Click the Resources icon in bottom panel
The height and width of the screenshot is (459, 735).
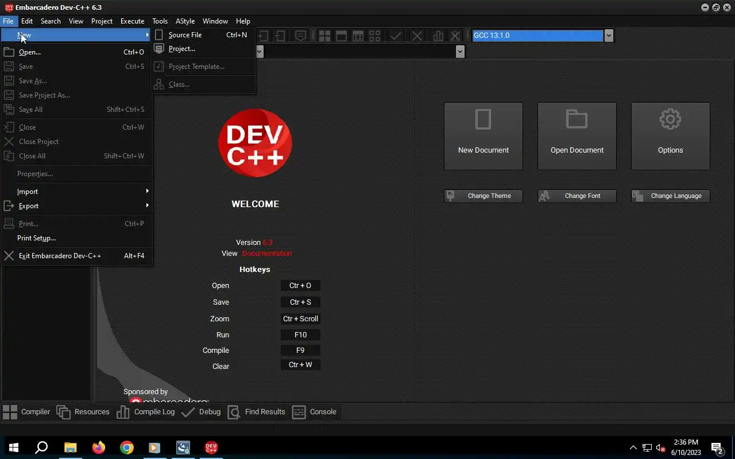tap(63, 411)
